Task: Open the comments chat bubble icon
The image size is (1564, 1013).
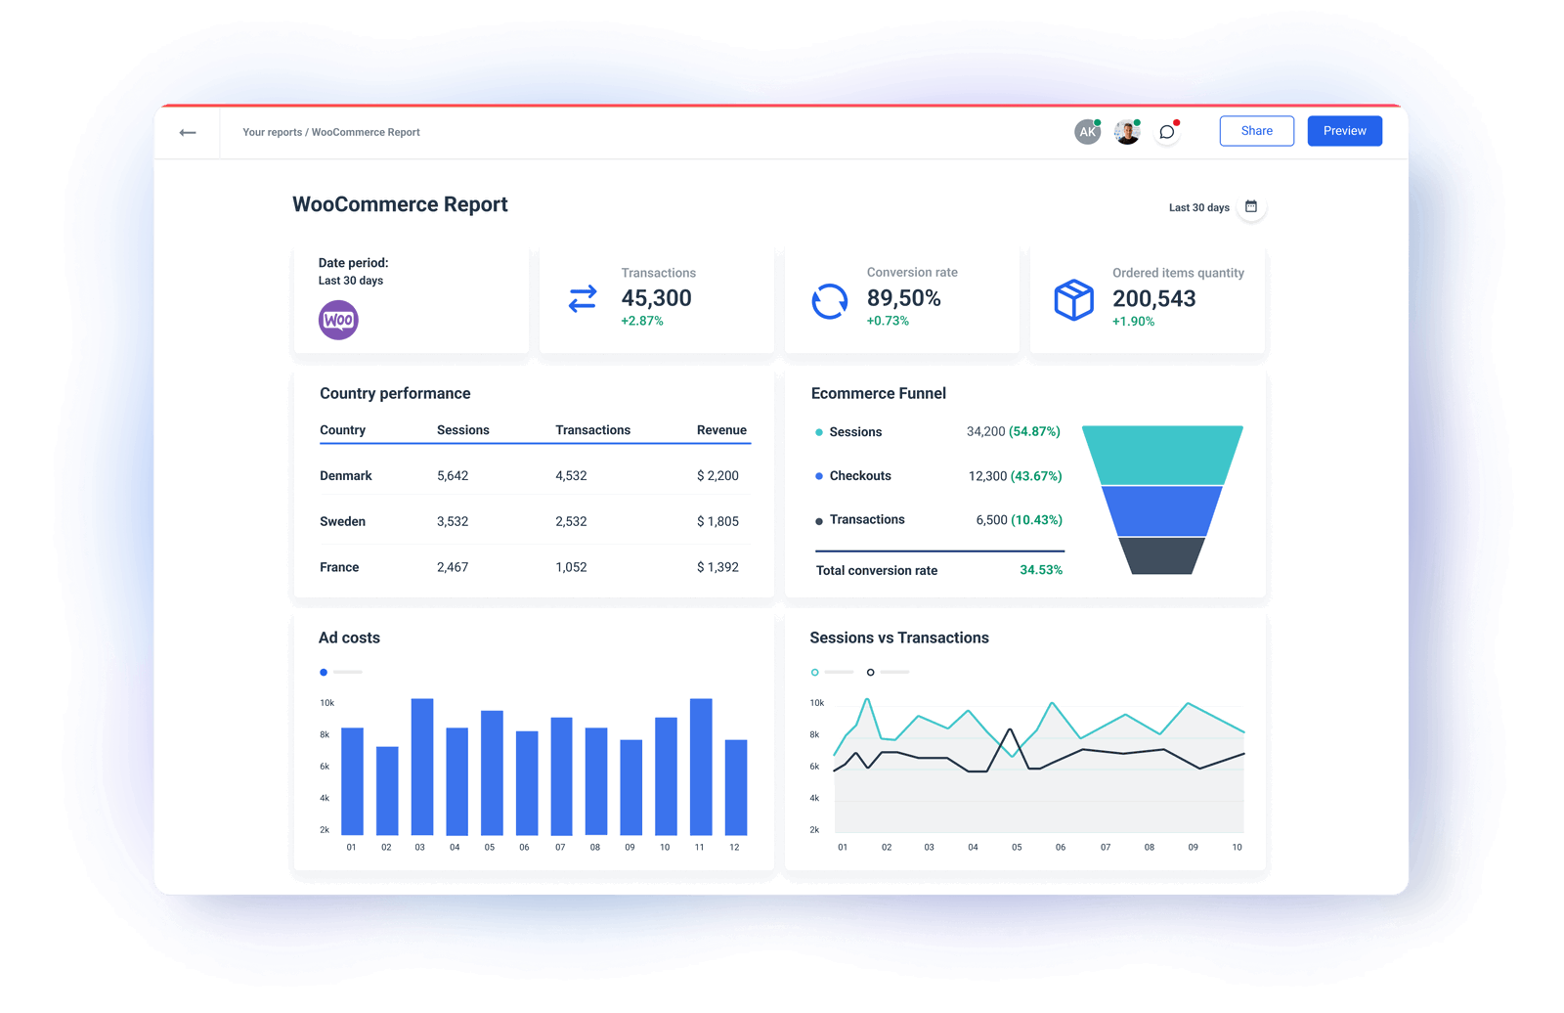Action: [1167, 132]
